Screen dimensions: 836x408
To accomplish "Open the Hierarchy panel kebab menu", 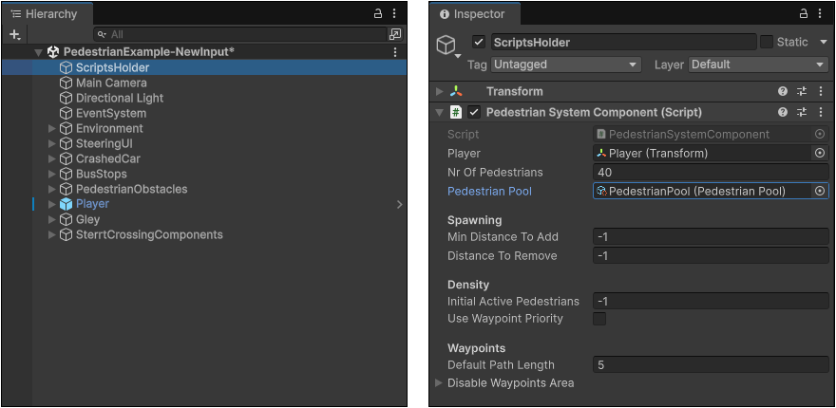I will 394,14.
